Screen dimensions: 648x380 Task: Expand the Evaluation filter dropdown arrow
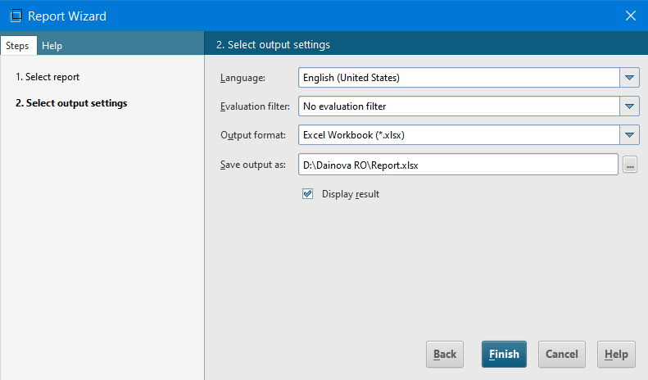pos(629,106)
